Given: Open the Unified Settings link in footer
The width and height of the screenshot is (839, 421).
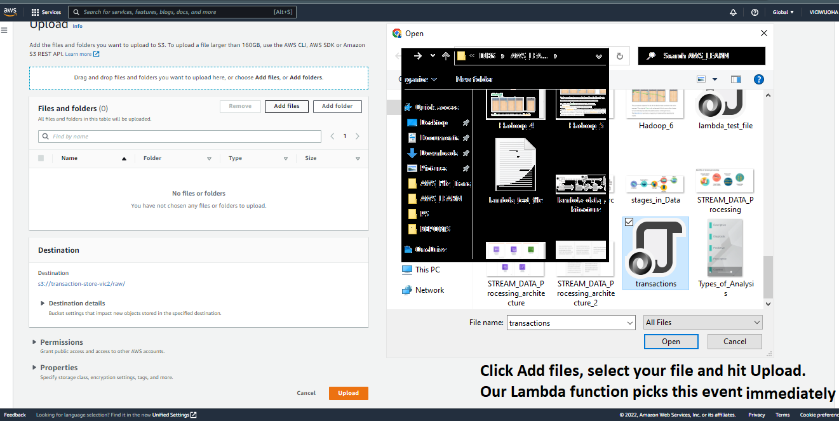Looking at the screenshot, I should (174, 415).
